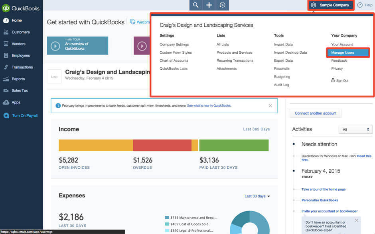Screen dimensions: 375x234
Task: Dismiss the February improvements notification
Action: [270, 106]
